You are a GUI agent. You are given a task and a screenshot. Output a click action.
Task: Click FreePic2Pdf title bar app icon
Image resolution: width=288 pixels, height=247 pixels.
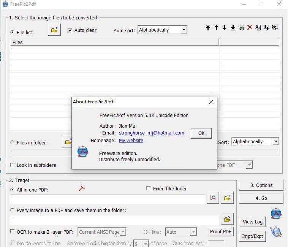[6, 4]
